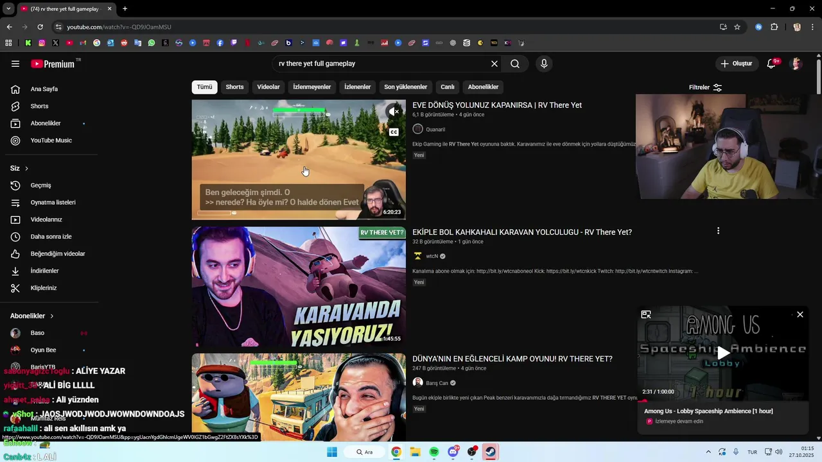Image resolution: width=822 pixels, height=462 pixels.
Task: Select the İzlenmeyenler filter chip
Action: tap(312, 87)
